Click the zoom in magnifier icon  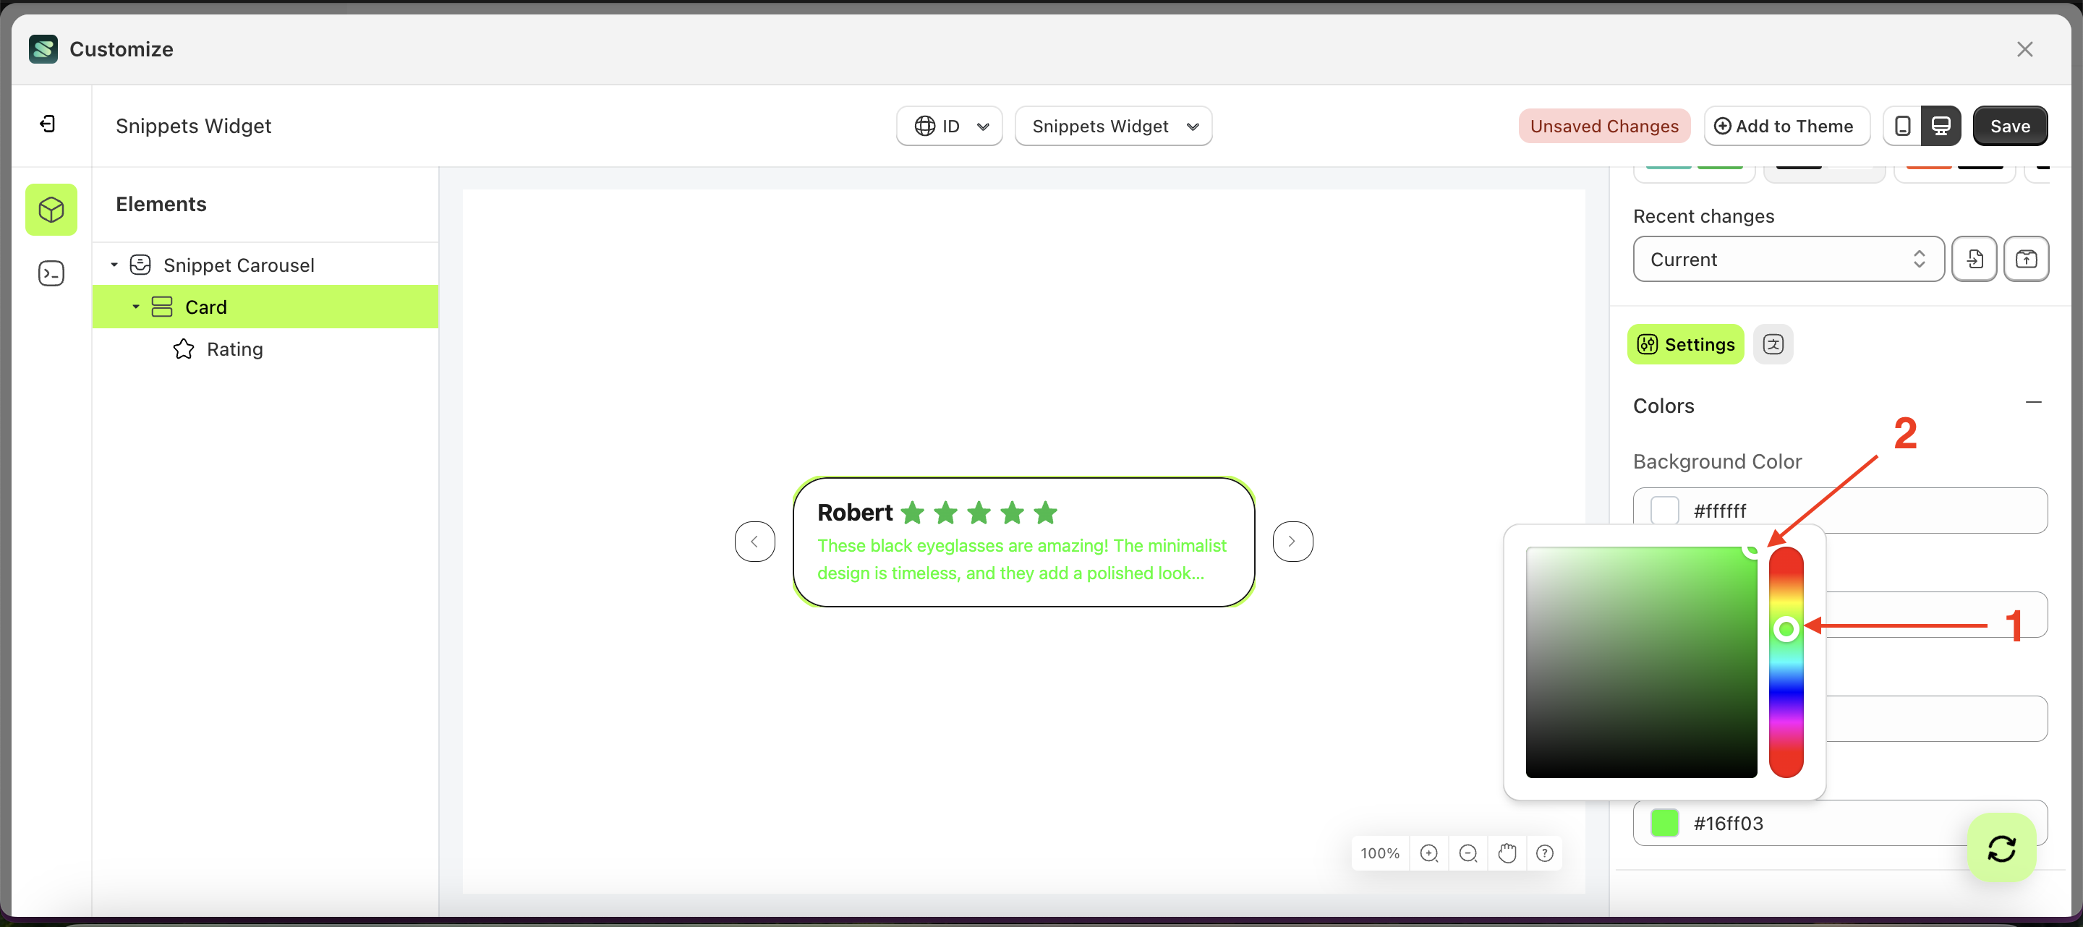click(x=1430, y=853)
